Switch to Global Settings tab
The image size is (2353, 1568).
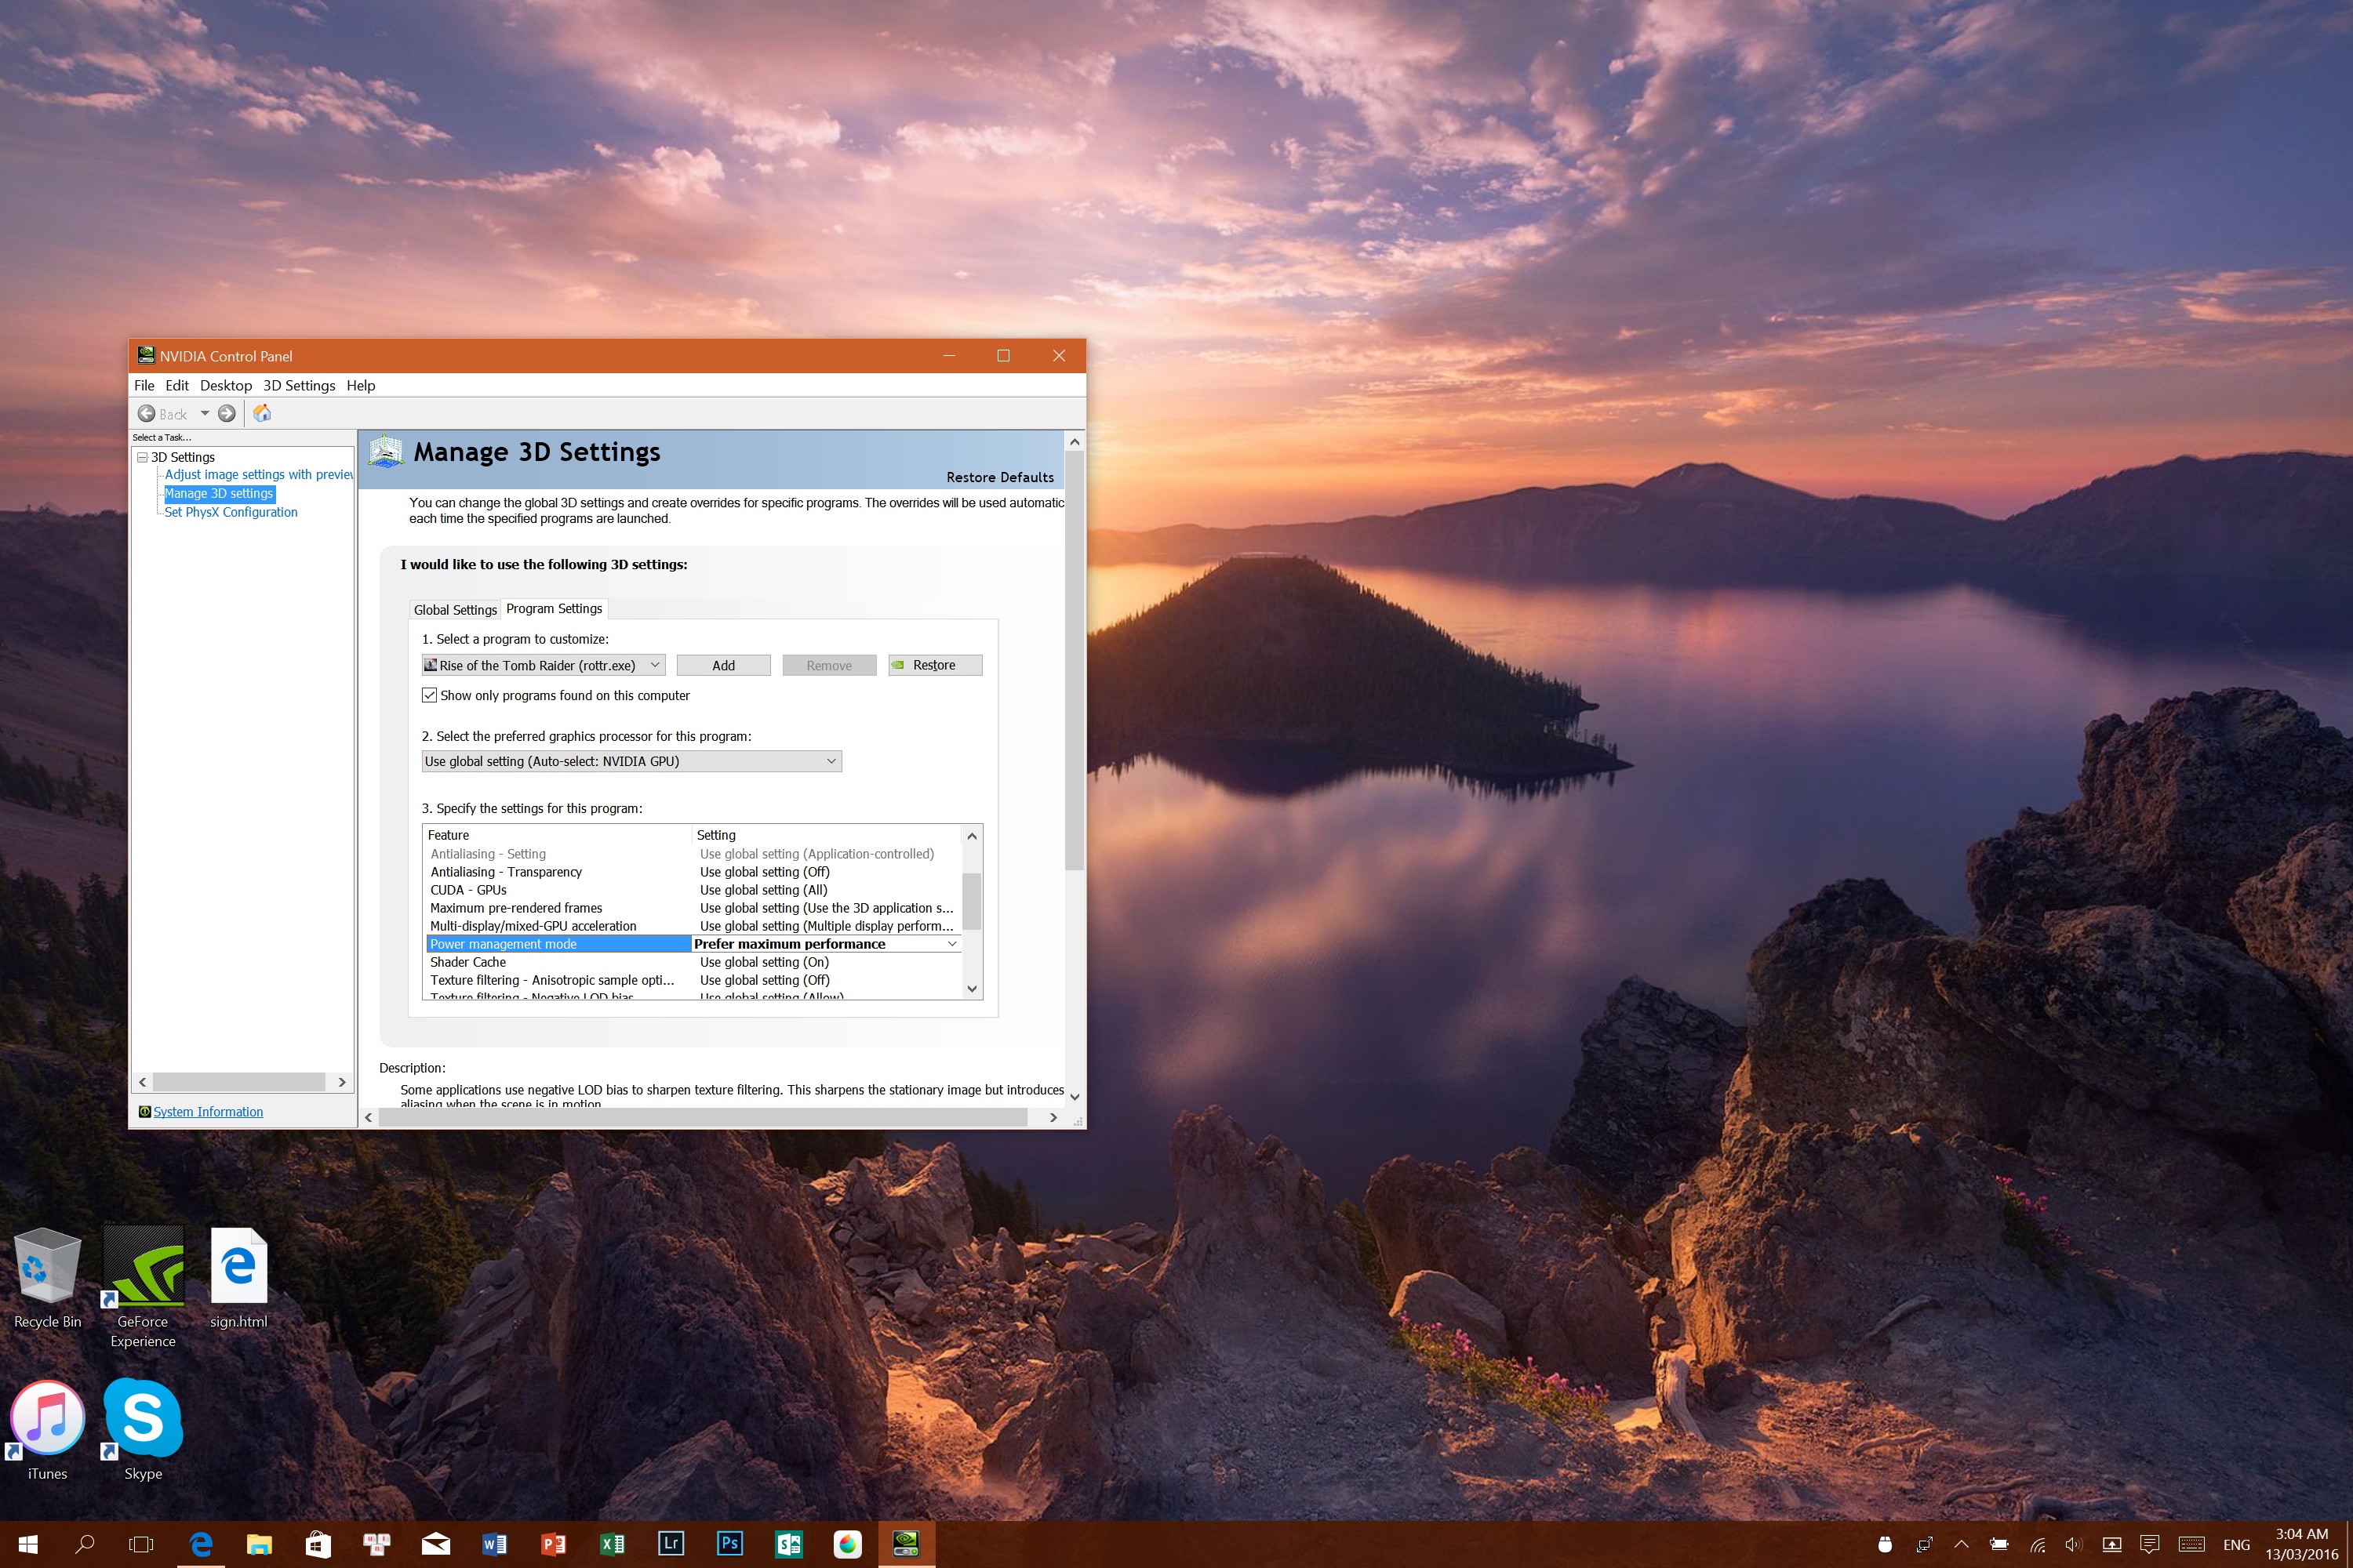point(455,610)
